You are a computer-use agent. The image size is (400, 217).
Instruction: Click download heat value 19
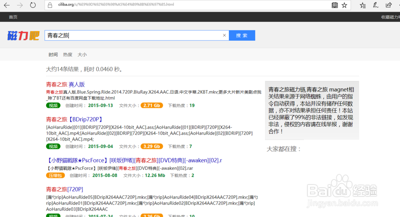[192, 106]
